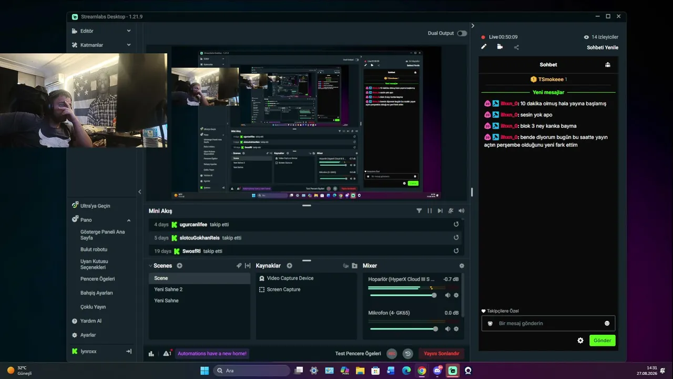Replay ugurcanlifee follow alert
This screenshot has height=379, width=673.
tap(456, 224)
